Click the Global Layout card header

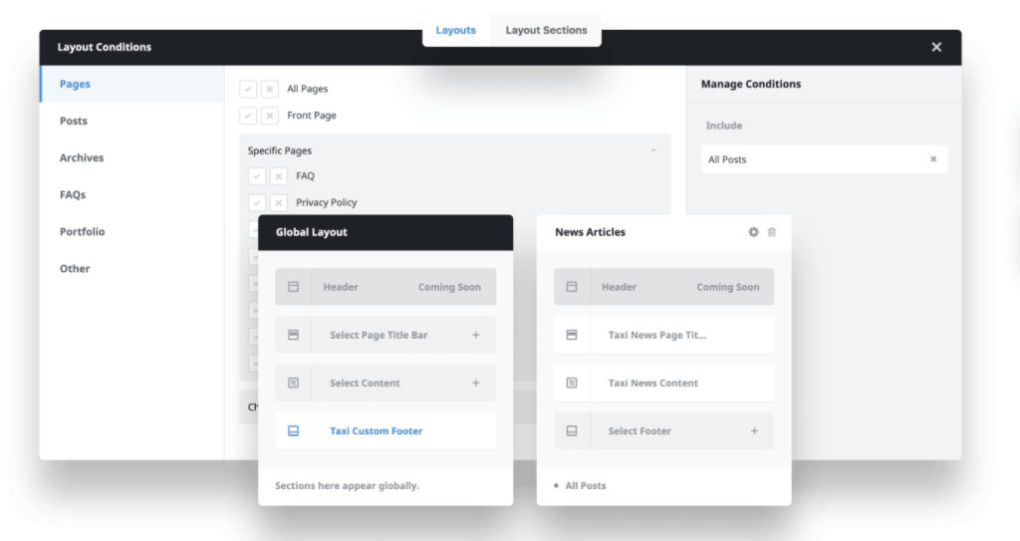pos(385,233)
